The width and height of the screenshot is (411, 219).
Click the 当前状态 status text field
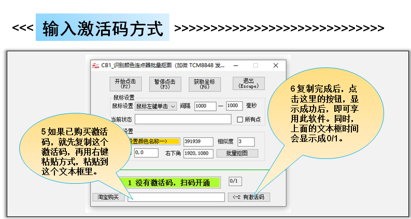coord(183,119)
